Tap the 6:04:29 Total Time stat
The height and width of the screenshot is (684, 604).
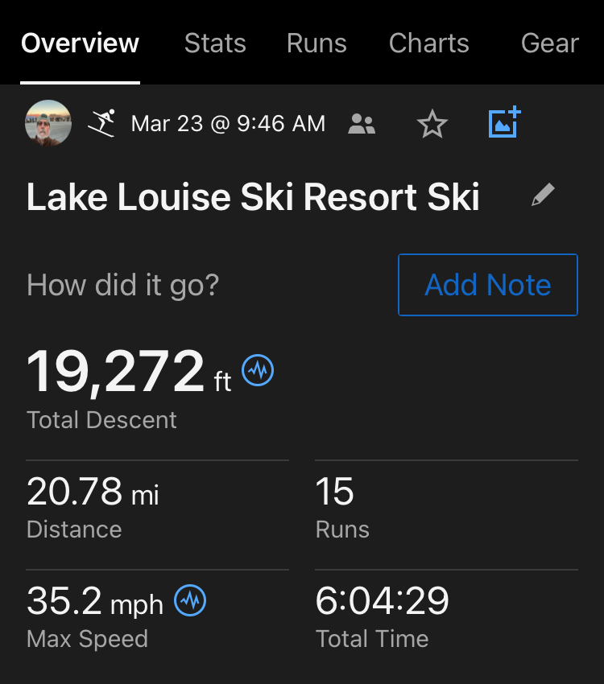(x=382, y=600)
